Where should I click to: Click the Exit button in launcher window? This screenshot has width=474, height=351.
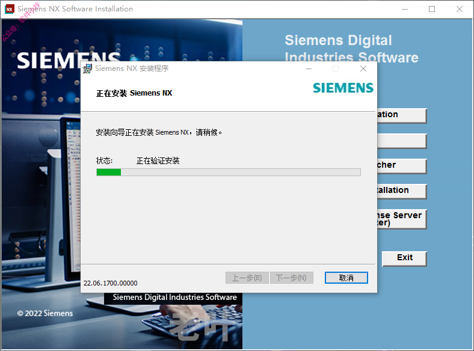pyautogui.click(x=404, y=258)
